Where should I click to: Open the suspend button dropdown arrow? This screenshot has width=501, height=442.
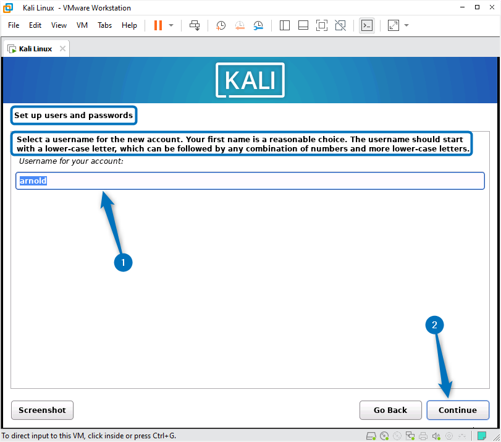point(170,25)
